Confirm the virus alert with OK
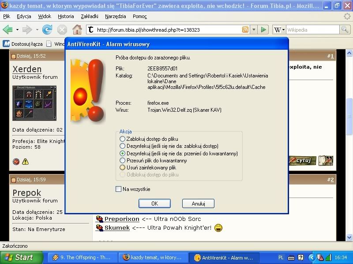This screenshot has width=353, height=264. pos(154,204)
